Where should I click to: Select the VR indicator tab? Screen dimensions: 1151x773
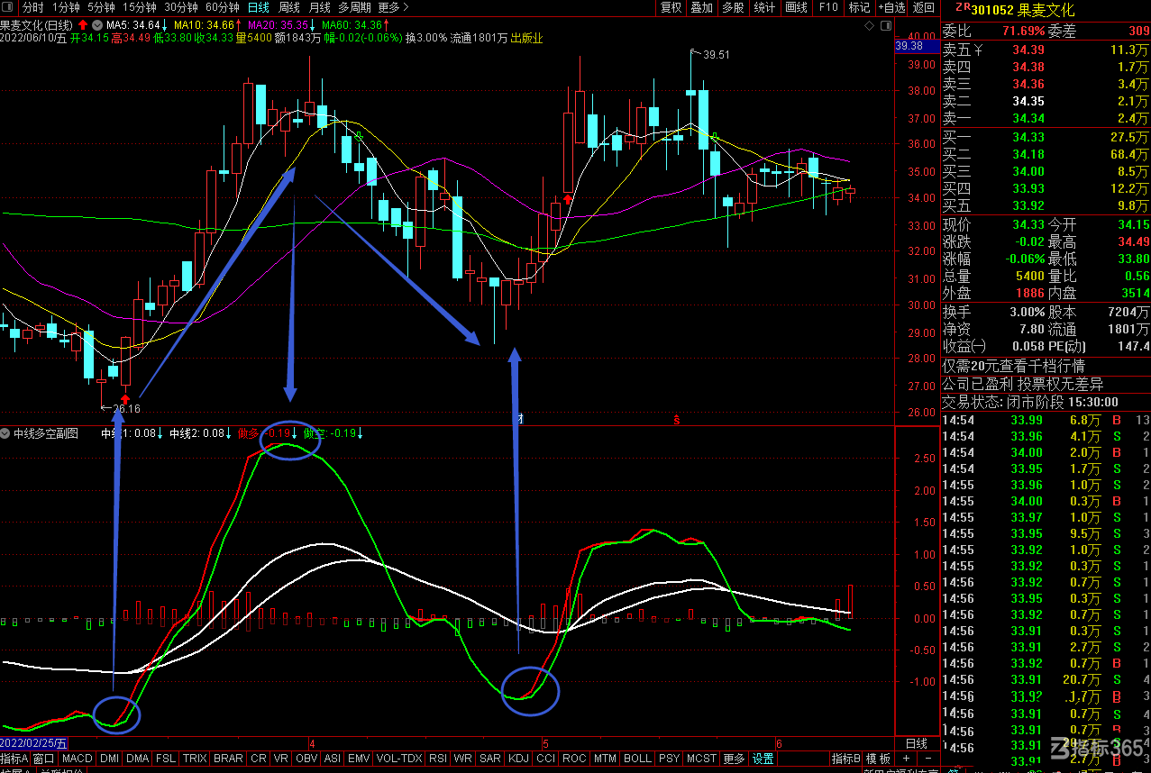(281, 759)
